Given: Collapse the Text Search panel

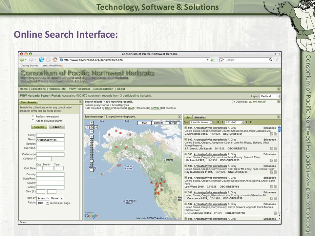Looking at the screenshot, I should [80, 102].
